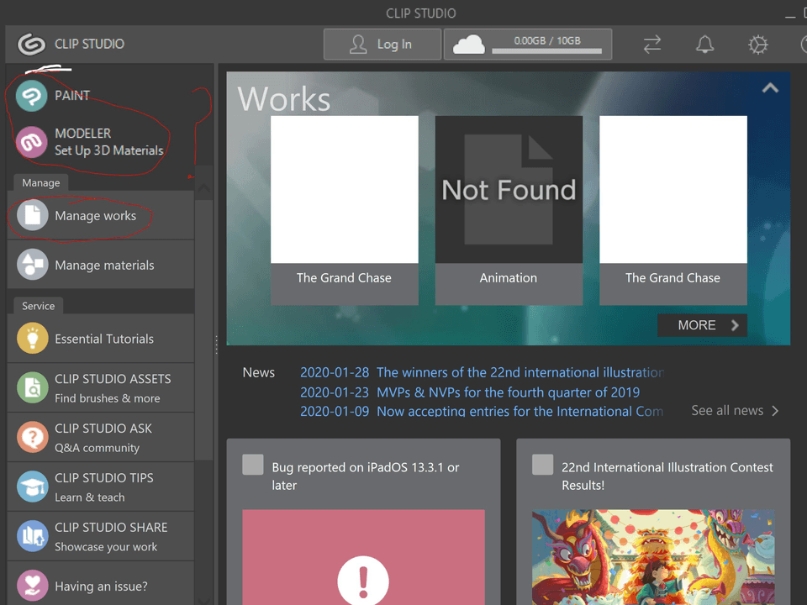Click the cloud sync arrows icon
The width and height of the screenshot is (807, 605).
652,45
